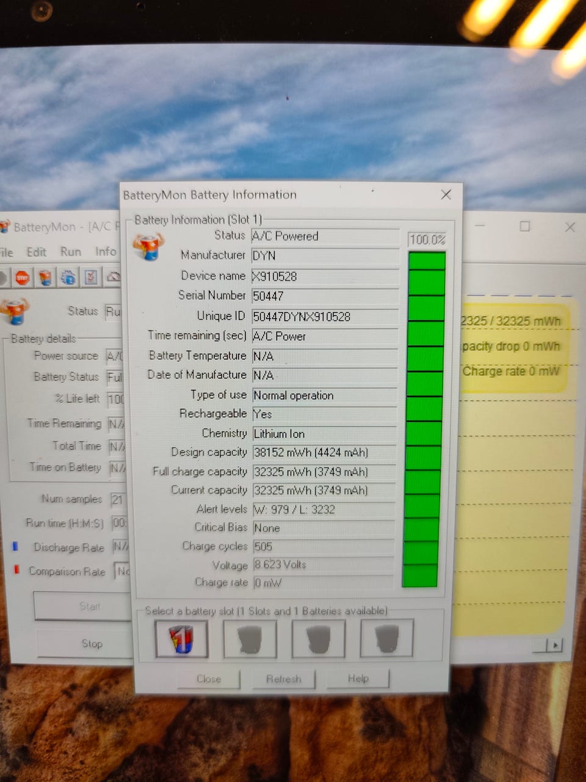Viewport: 586px width, 782px height.
Task: Click 'pacity drop 0 mWh' text in graph panel
Action: click(x=511, y=346)
